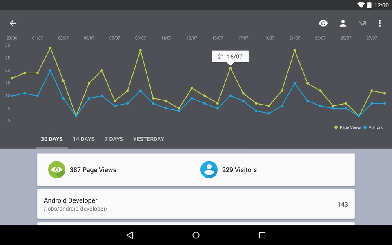Click the /jobs/android-developer/ path text
392x245 pixels.
click(76, 209)
